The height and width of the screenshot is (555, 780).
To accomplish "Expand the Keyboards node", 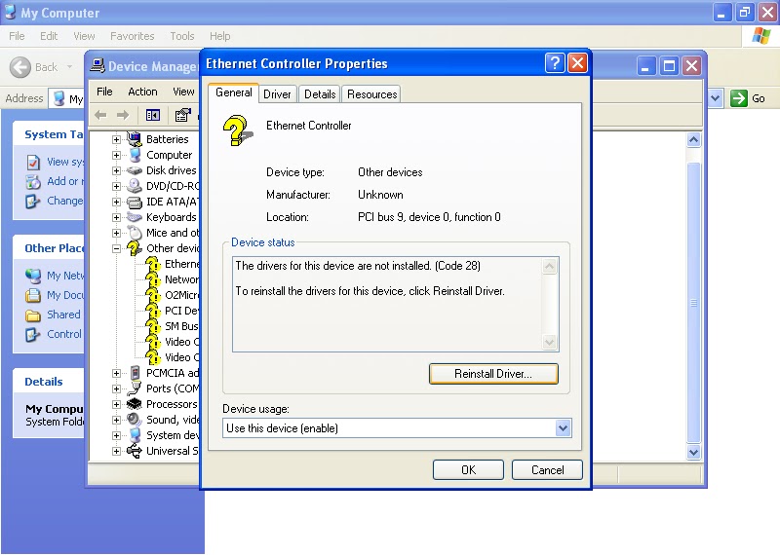I will click(x=116, y=218).
